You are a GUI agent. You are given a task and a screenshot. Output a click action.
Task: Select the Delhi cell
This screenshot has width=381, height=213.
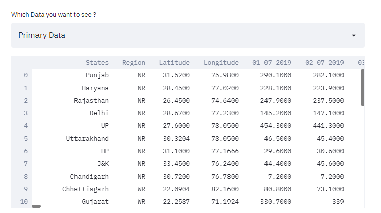tap(99, 113)
